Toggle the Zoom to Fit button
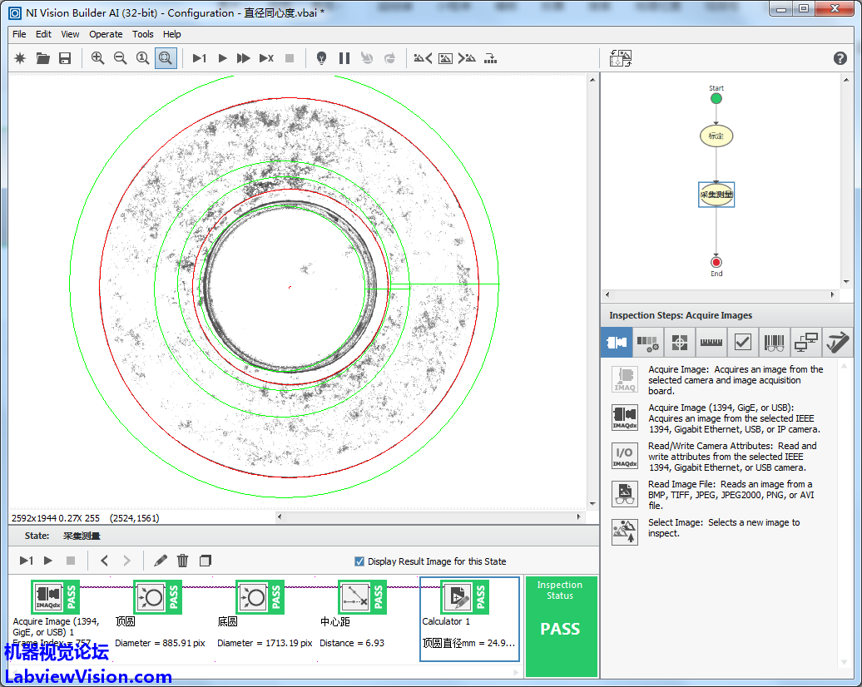Screen dimensions: 862x687 [x=166, y=58]
